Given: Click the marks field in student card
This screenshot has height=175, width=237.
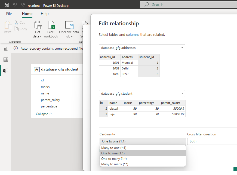Looking at the screenshot, I should [x=45, y=87].
